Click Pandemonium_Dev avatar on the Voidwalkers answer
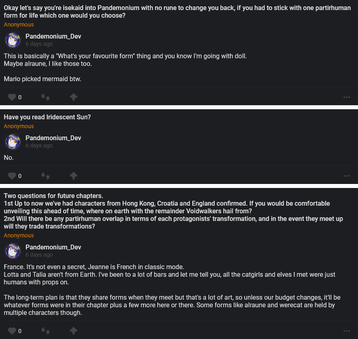The width and height of the screenshot is (358, 339). [x=13, y=251]
